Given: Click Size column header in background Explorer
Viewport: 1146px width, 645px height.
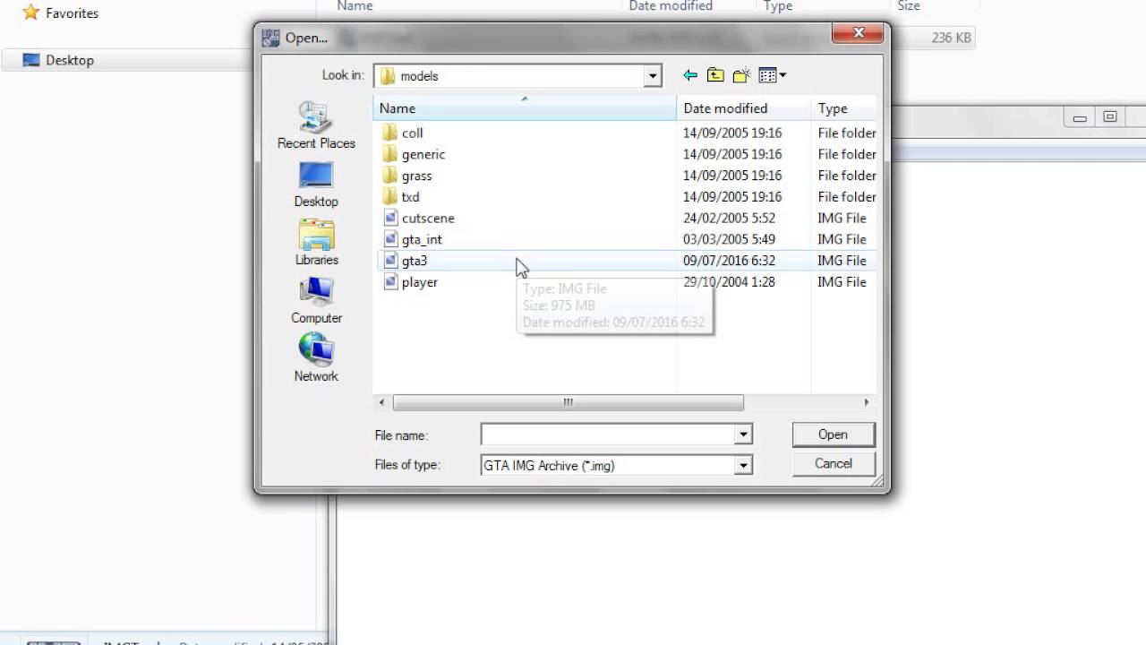Looking at the screenshot, I should point(909,5).
